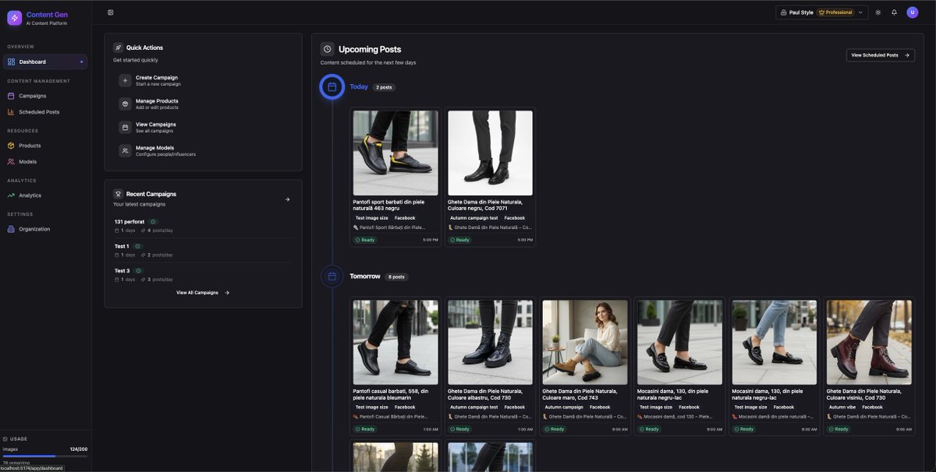This screenshot has height=472, width=936.
Task: Switch theme with the sun icon
Action: coord(878,12)
